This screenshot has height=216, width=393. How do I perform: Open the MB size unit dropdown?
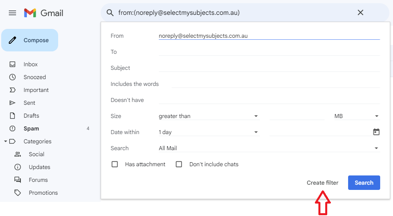pos(357,116)
